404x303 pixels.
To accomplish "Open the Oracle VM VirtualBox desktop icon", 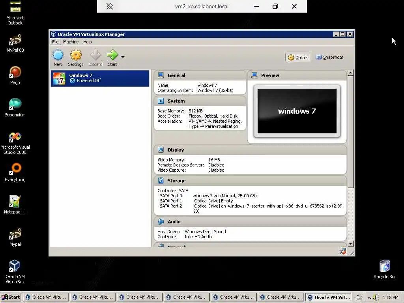I will click(x=15, y=271).
